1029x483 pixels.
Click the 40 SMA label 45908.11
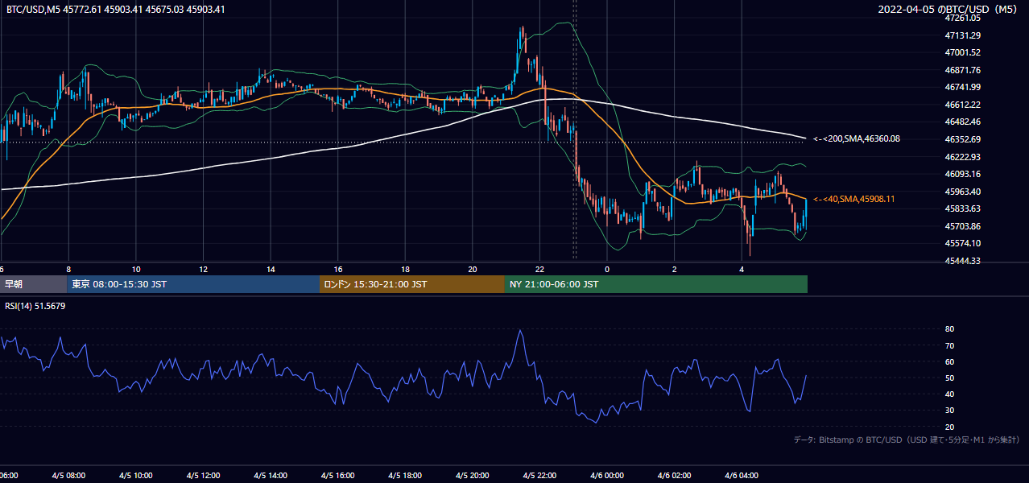tap(853, 199)
